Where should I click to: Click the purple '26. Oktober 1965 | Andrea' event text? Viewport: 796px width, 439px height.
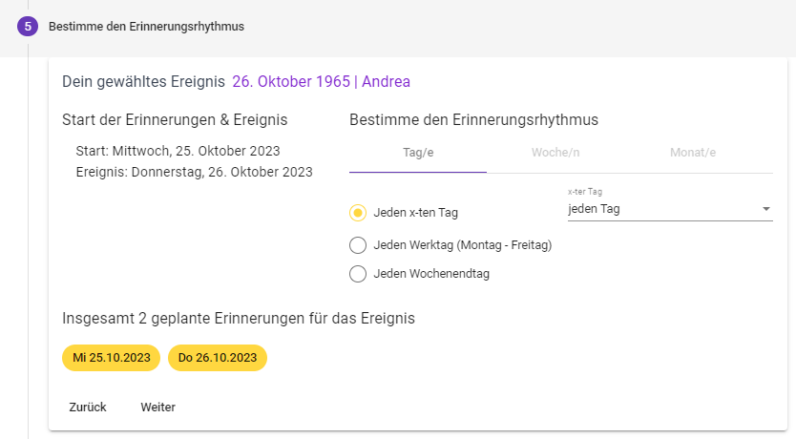pyautogui.click(x=321, y=82)
